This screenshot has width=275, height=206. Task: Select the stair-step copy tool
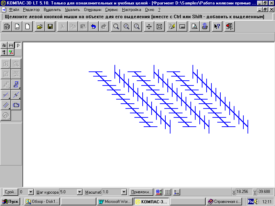point(6,84)
